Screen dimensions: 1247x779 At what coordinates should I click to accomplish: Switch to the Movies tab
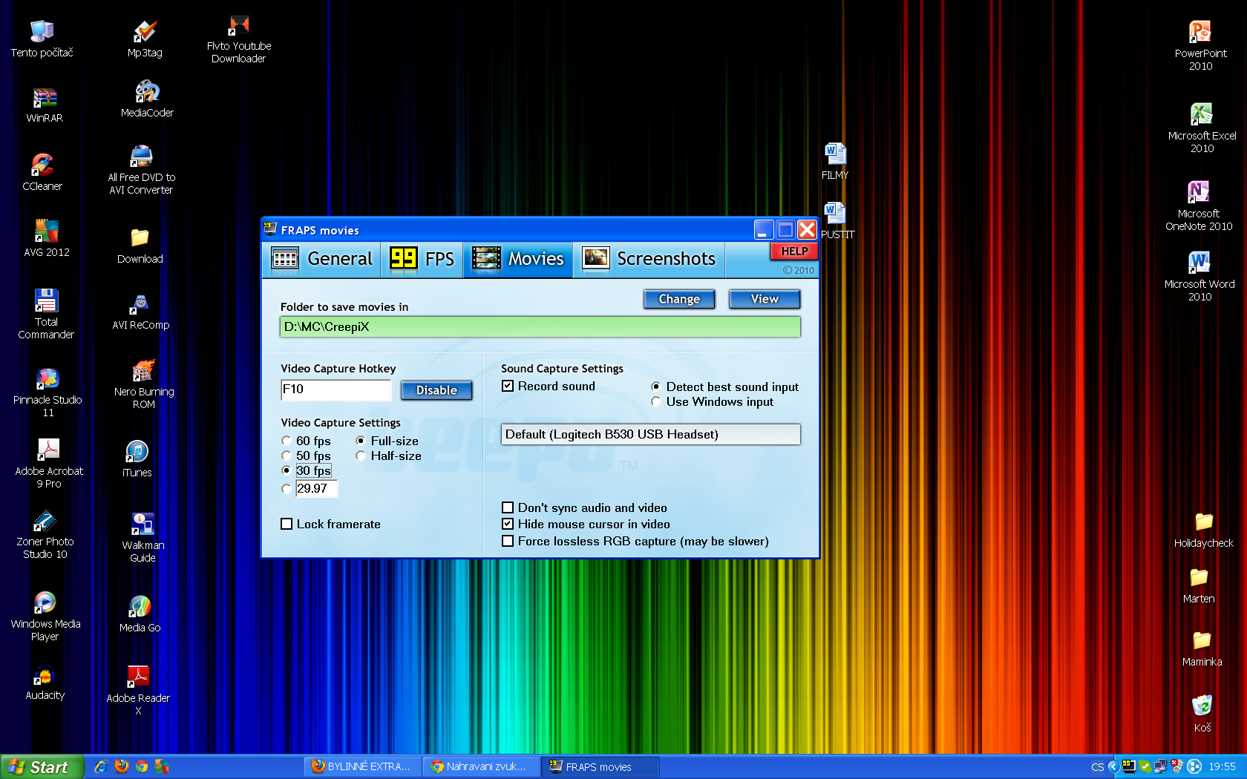(518, 259)
